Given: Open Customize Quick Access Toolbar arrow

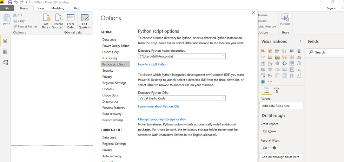Looking at the screenshot, I should coord(26,2).
